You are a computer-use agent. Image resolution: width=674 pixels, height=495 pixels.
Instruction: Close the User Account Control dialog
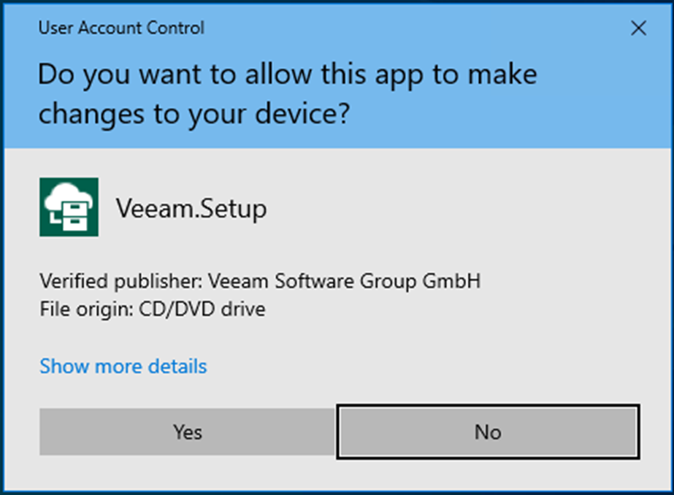pos(638,28)
